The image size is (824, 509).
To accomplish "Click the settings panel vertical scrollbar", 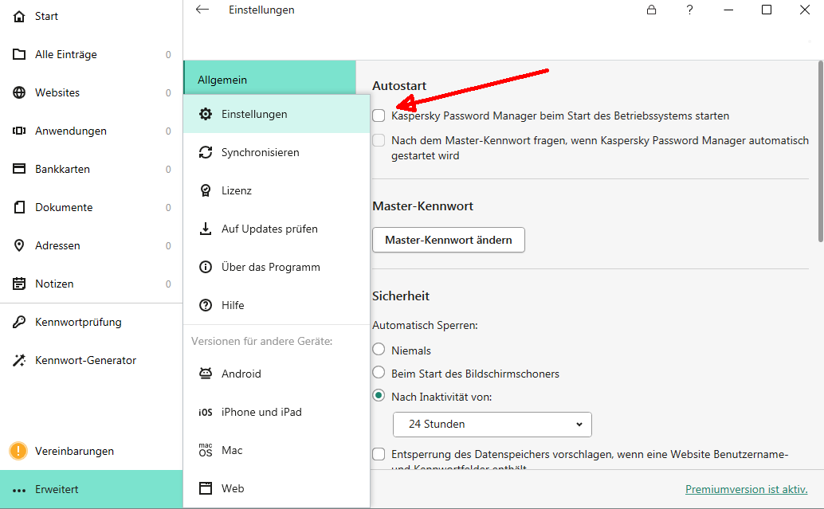I will [x=820, y=151].
